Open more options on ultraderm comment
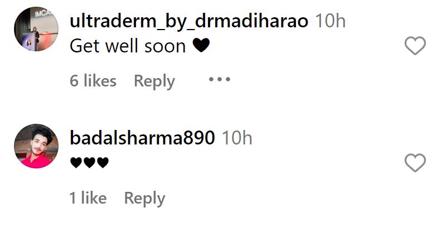The height and width of the screenshot is (227, 442). (x=219, y=79)
